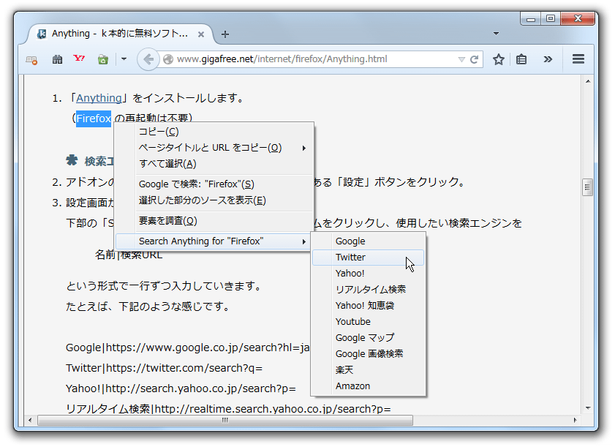Click the scroll left arrow
This screenshot has width=615, height=447.
(30, 420)
